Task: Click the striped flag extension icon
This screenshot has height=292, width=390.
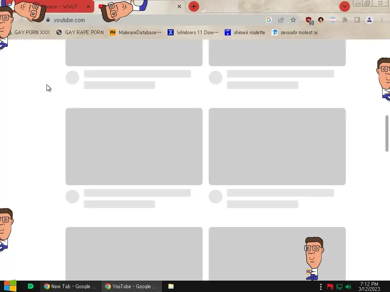Action: click(x=333, y=20)
